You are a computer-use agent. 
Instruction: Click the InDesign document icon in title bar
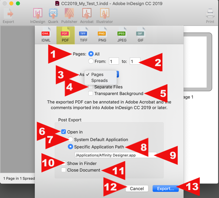click(x=57, y=3)
